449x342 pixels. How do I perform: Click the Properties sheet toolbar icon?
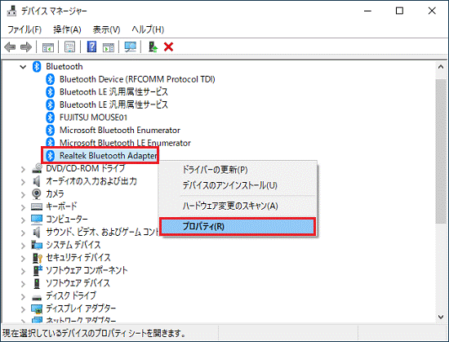(69, 47)
